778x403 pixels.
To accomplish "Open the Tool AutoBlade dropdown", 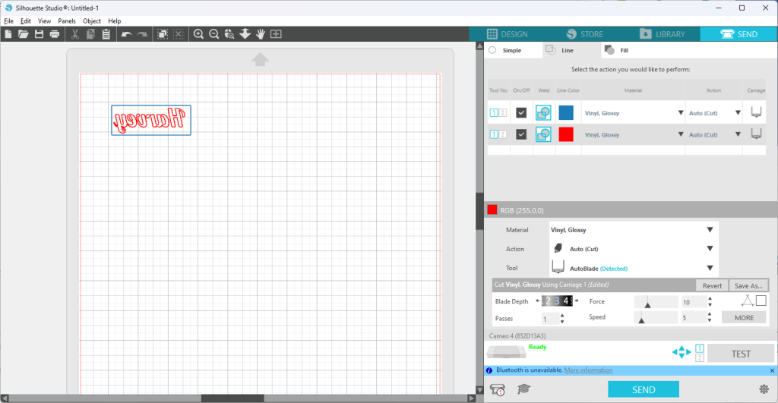I will (634, 268).
